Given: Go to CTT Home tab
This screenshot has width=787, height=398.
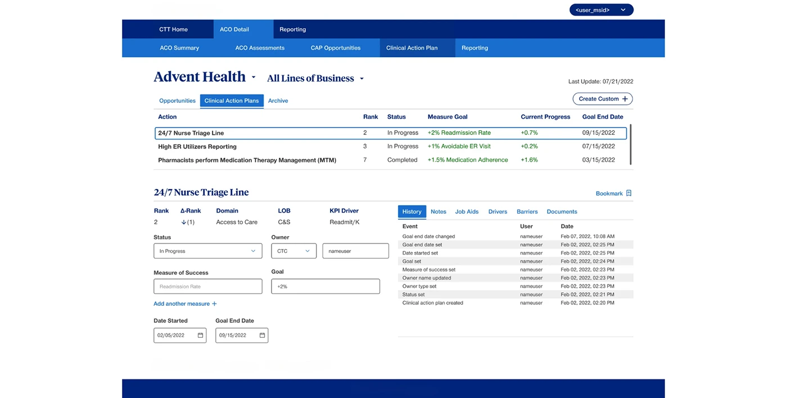Looking at the screenshot, I should (x=173, y=29).
